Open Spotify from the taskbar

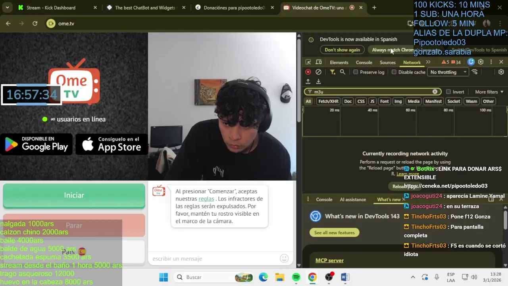296,277
